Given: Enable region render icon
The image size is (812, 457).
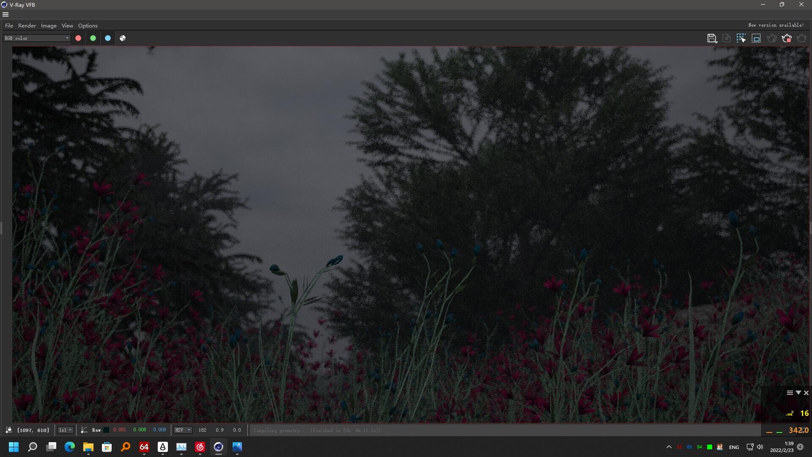Looking at the screenshot, I should 756,39.
